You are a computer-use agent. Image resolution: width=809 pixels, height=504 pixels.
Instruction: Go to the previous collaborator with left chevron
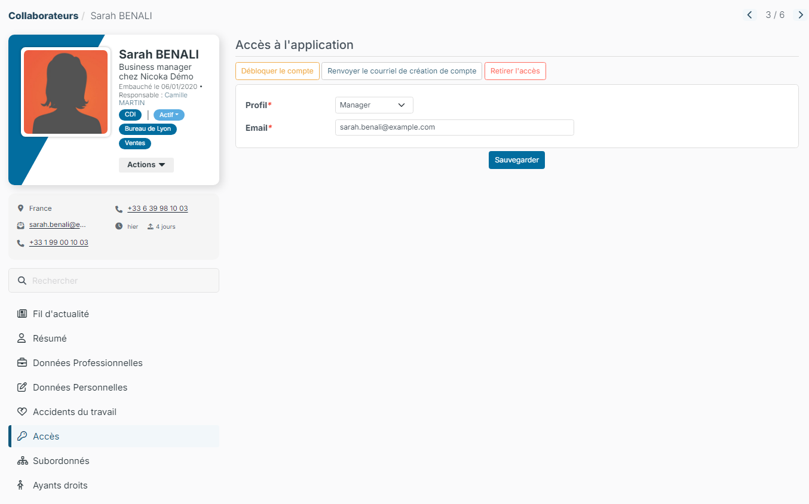tap(749, 15)
